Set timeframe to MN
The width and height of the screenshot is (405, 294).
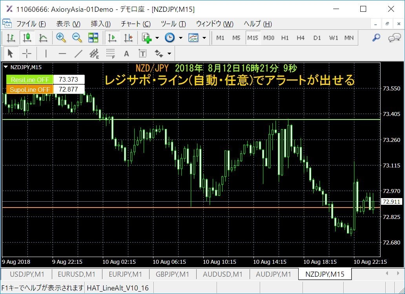349,38
